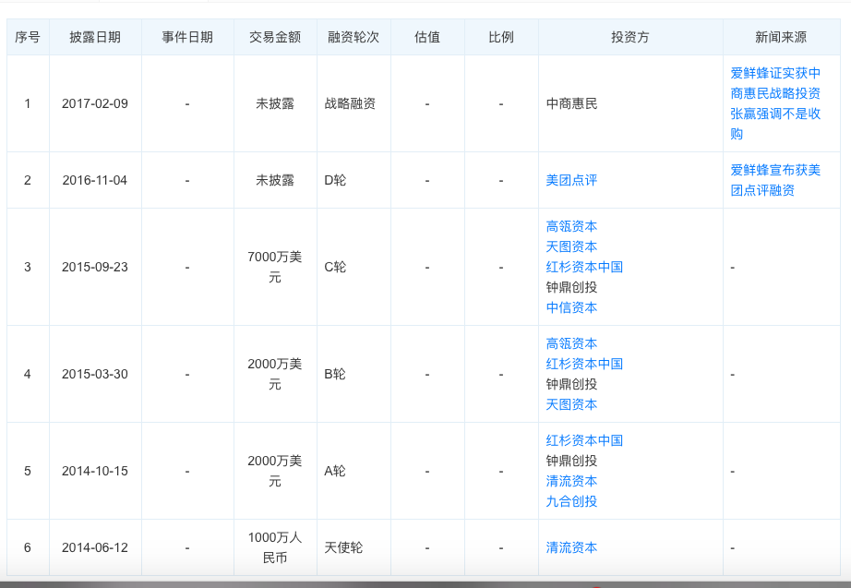Click 天图资本 in the C轮 row
The height and width of the screenshot is (588, 851).
tap(571, 246)
